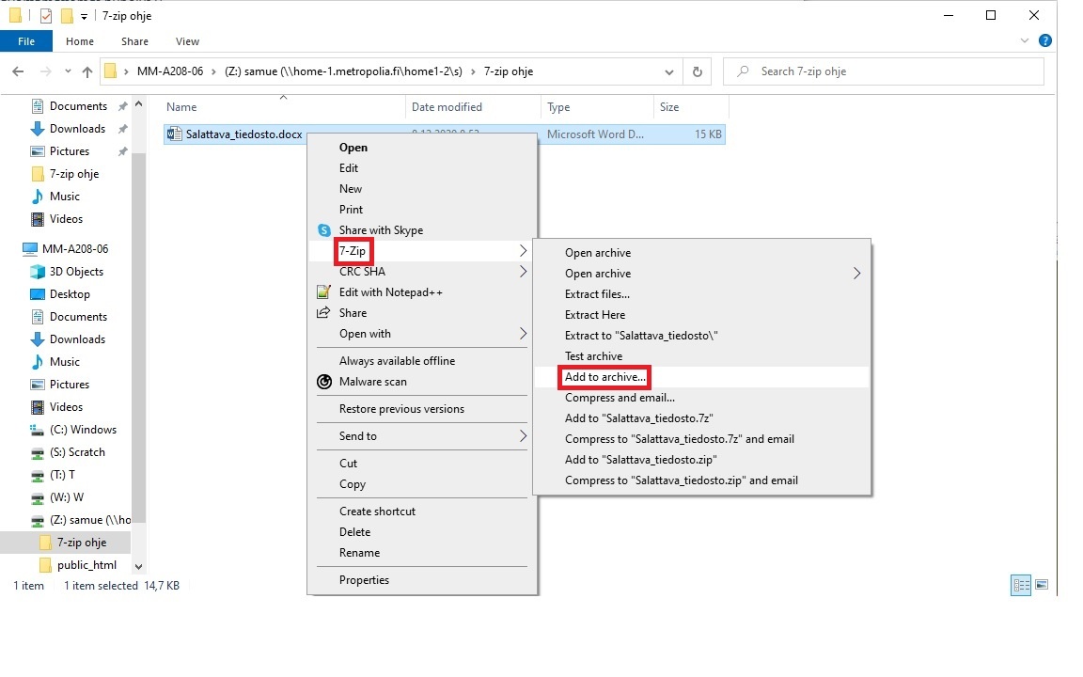Click Copy in context menu
Viewport: 1083px width, 677px height.
point(353,484)
